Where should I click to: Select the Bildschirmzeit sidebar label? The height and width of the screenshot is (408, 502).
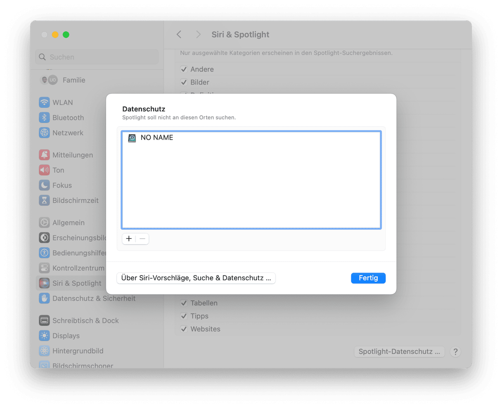[x=76, y=200]
